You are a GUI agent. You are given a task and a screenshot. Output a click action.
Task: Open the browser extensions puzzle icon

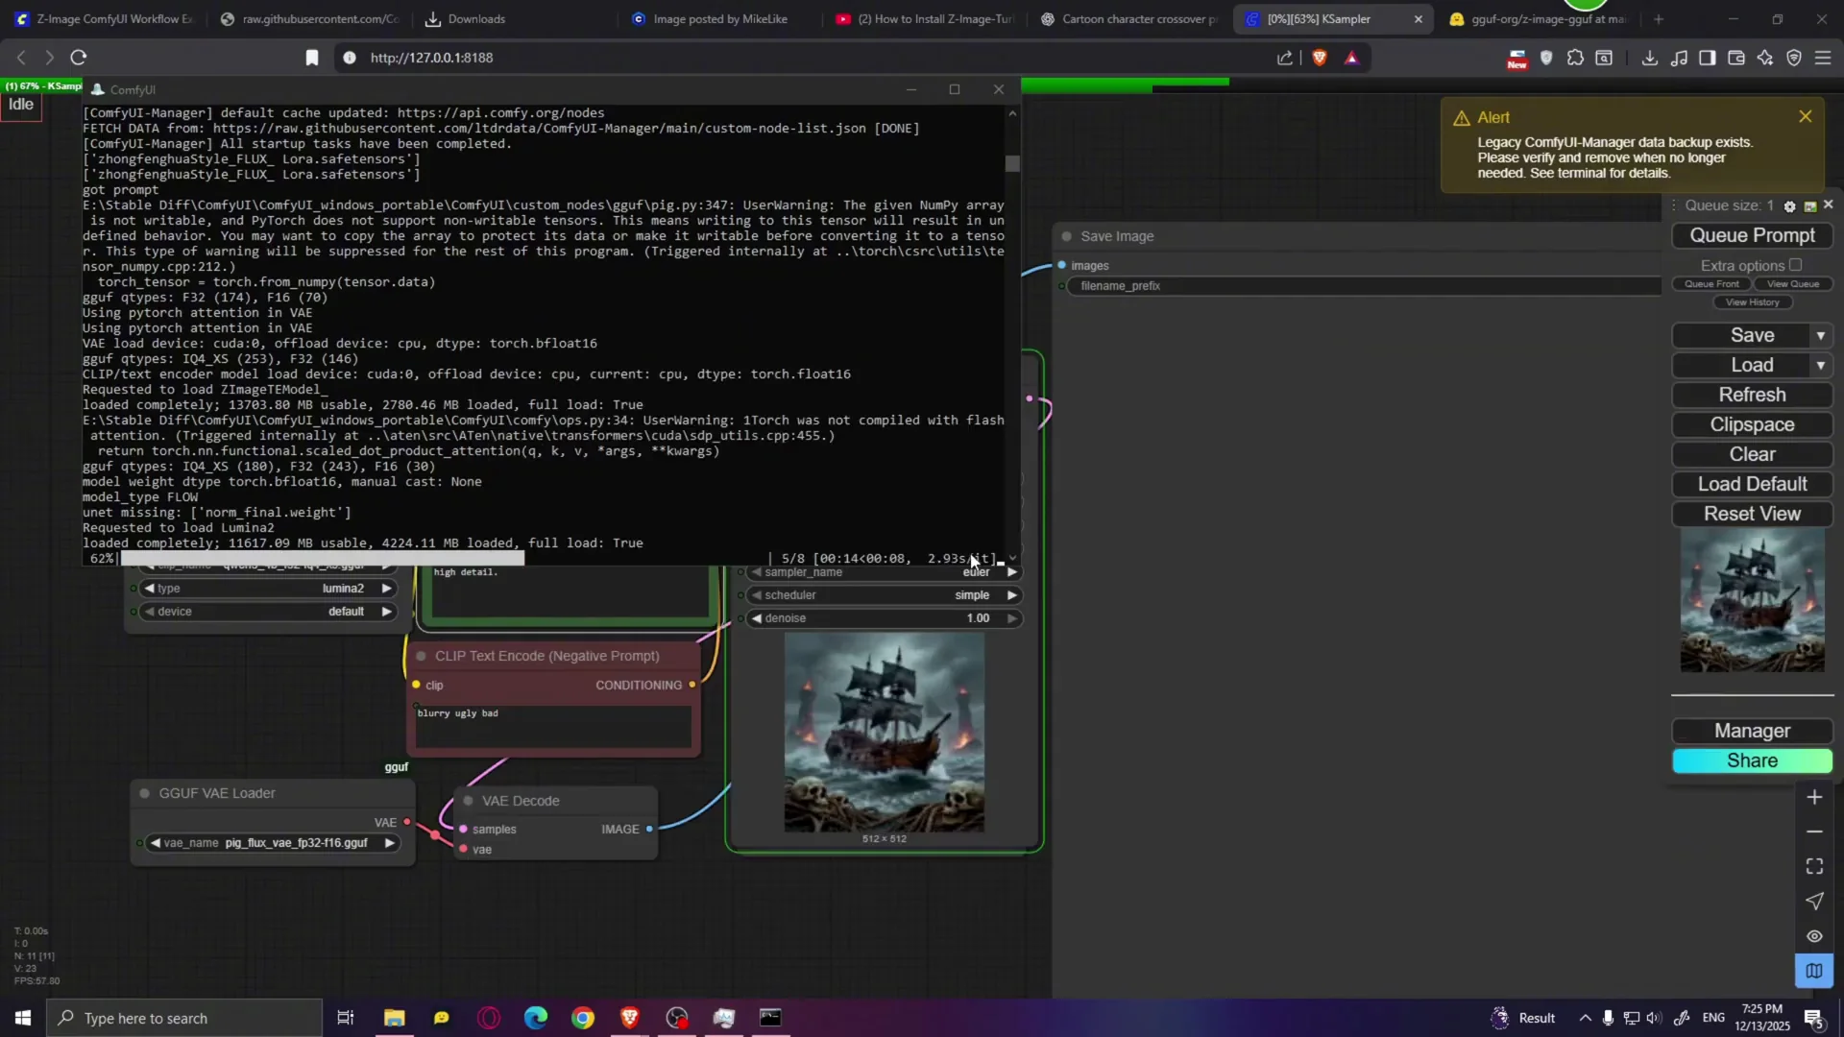[1575, 58]
